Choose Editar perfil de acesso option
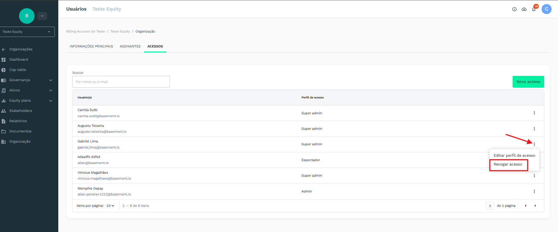558x232 pixels. (514, 156)
